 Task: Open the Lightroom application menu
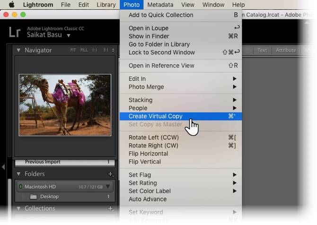click(38, 5)
